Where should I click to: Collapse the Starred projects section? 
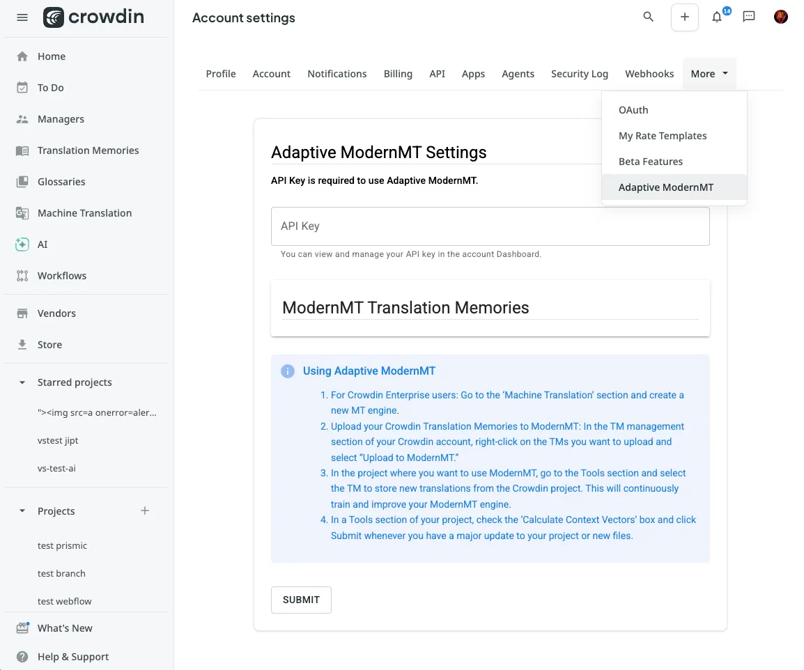[22, 382]
